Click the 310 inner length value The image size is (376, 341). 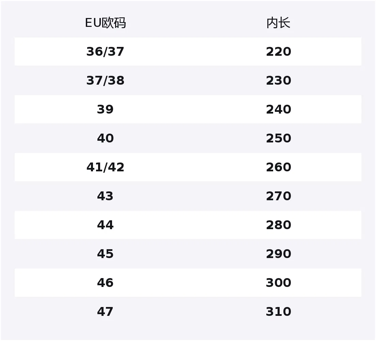(279, 311)
